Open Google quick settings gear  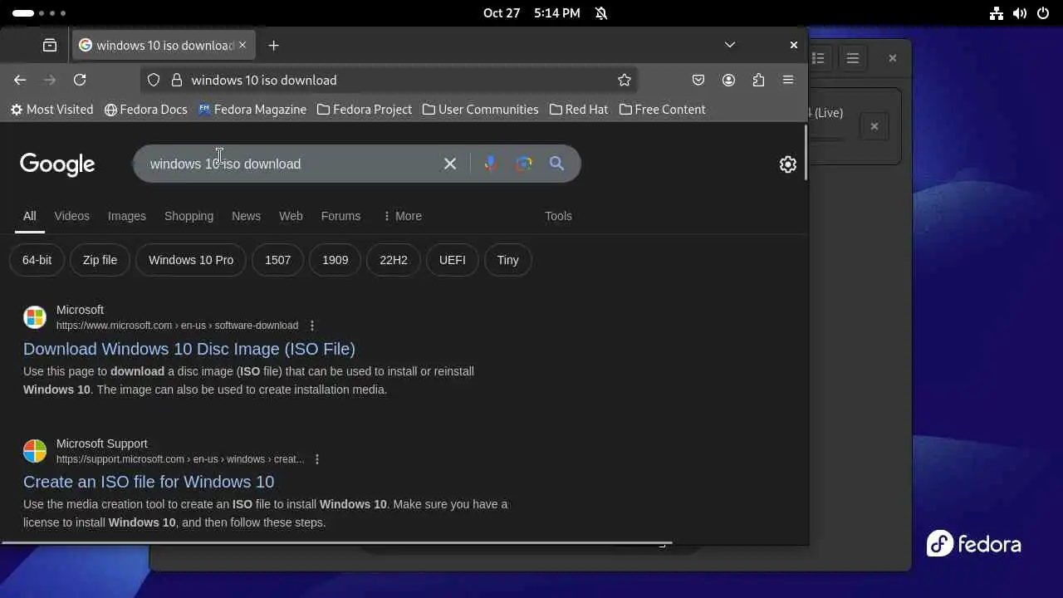tap(788, 164)
